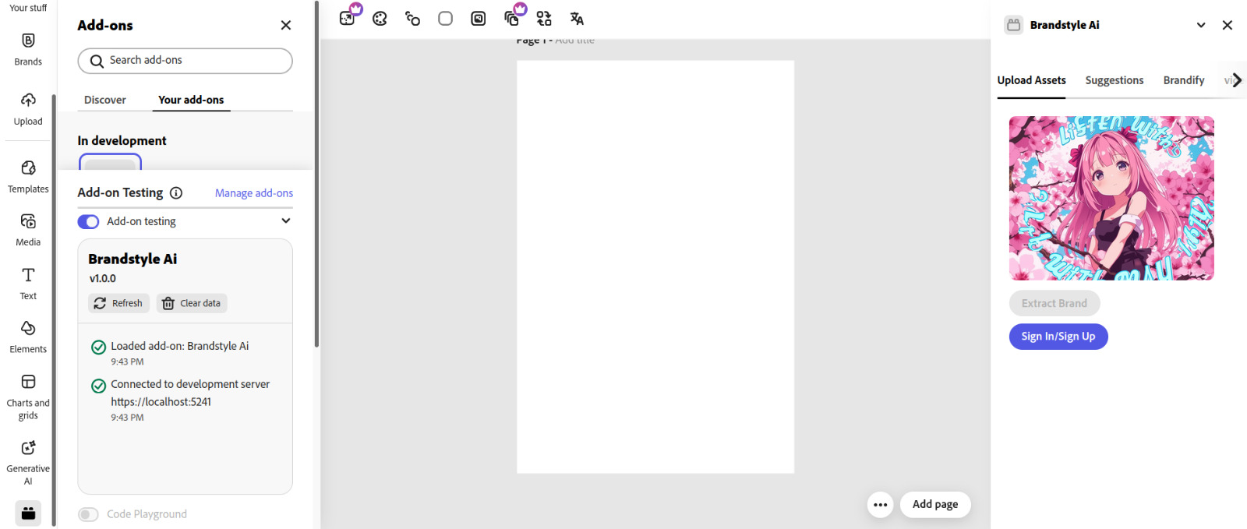Image resolution: width=1247 pixels, height=529 pixels.
Task: Click the Loaded add-on check icon
Action: click(x=98, y=347)
